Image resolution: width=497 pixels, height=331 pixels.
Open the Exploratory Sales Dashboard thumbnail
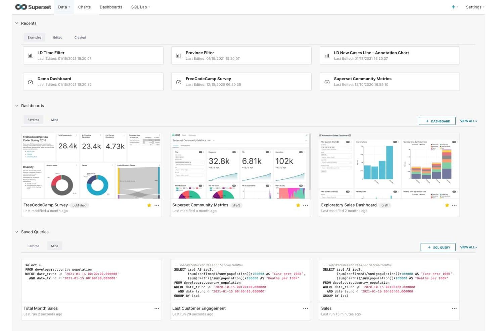click(x=389, y=166)
